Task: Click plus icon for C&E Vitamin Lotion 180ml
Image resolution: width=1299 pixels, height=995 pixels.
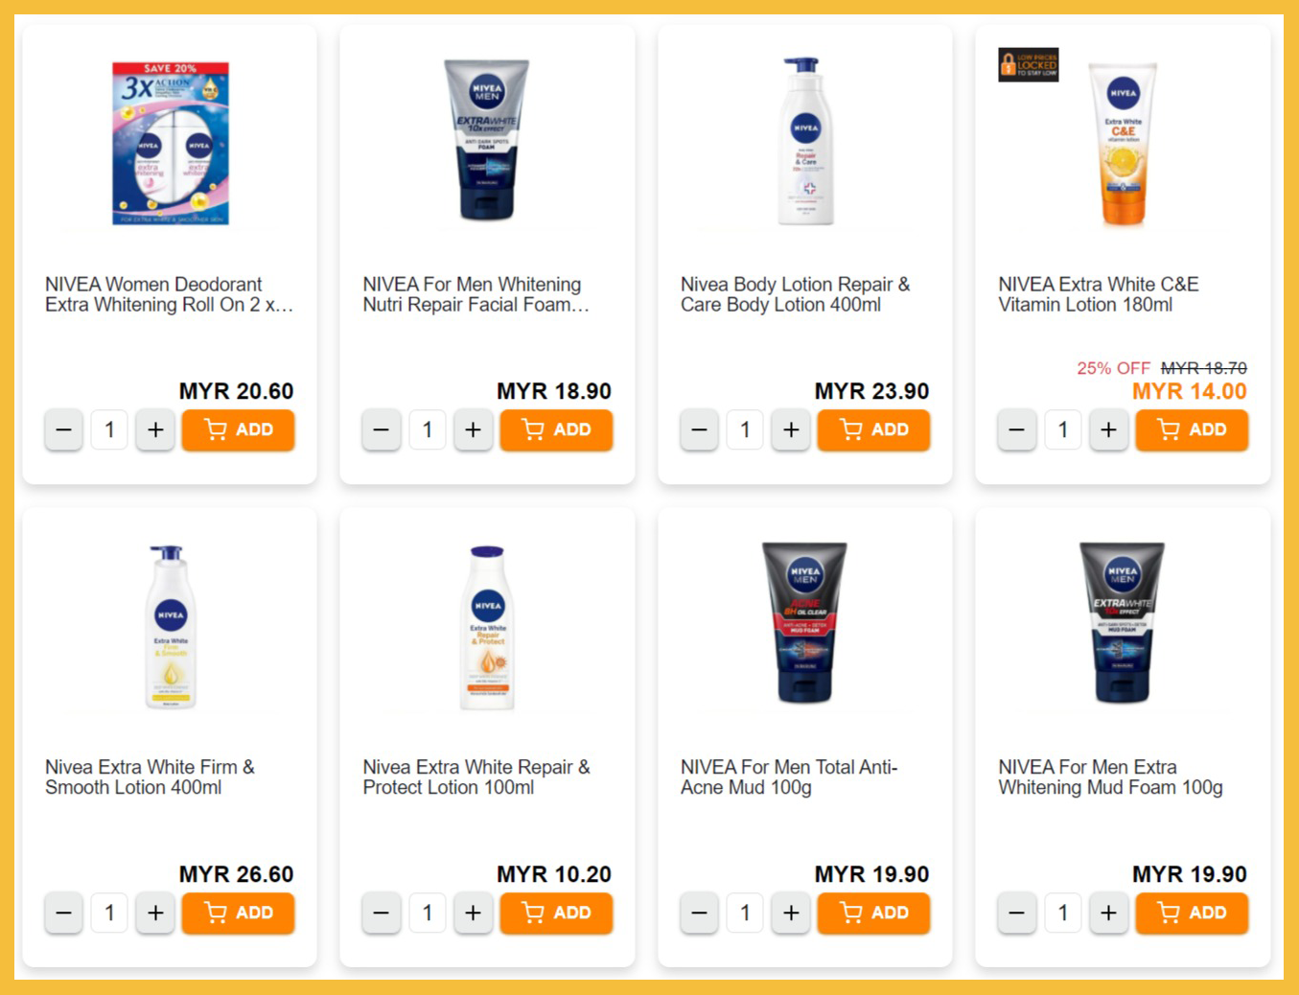Action: point(1108,429)
